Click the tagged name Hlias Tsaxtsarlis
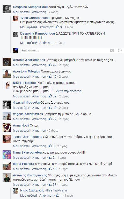Image resolution: width=124 pixels, height=199 pixels. coord(56,190)
